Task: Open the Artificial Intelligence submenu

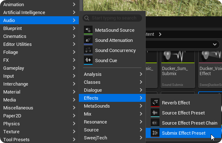Action: (39, 12)
